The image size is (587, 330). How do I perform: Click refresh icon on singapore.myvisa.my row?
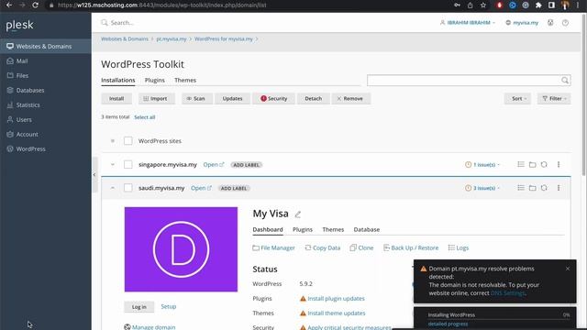544,164
